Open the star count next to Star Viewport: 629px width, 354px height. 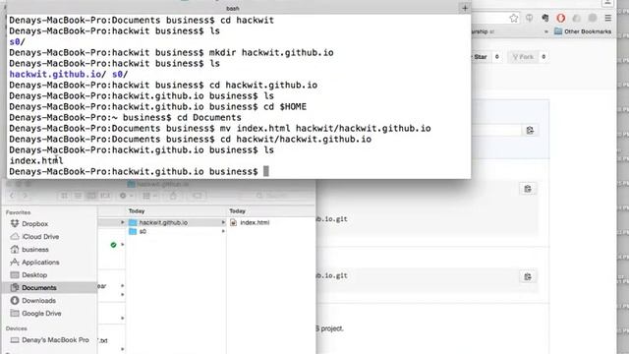[496, 57]
